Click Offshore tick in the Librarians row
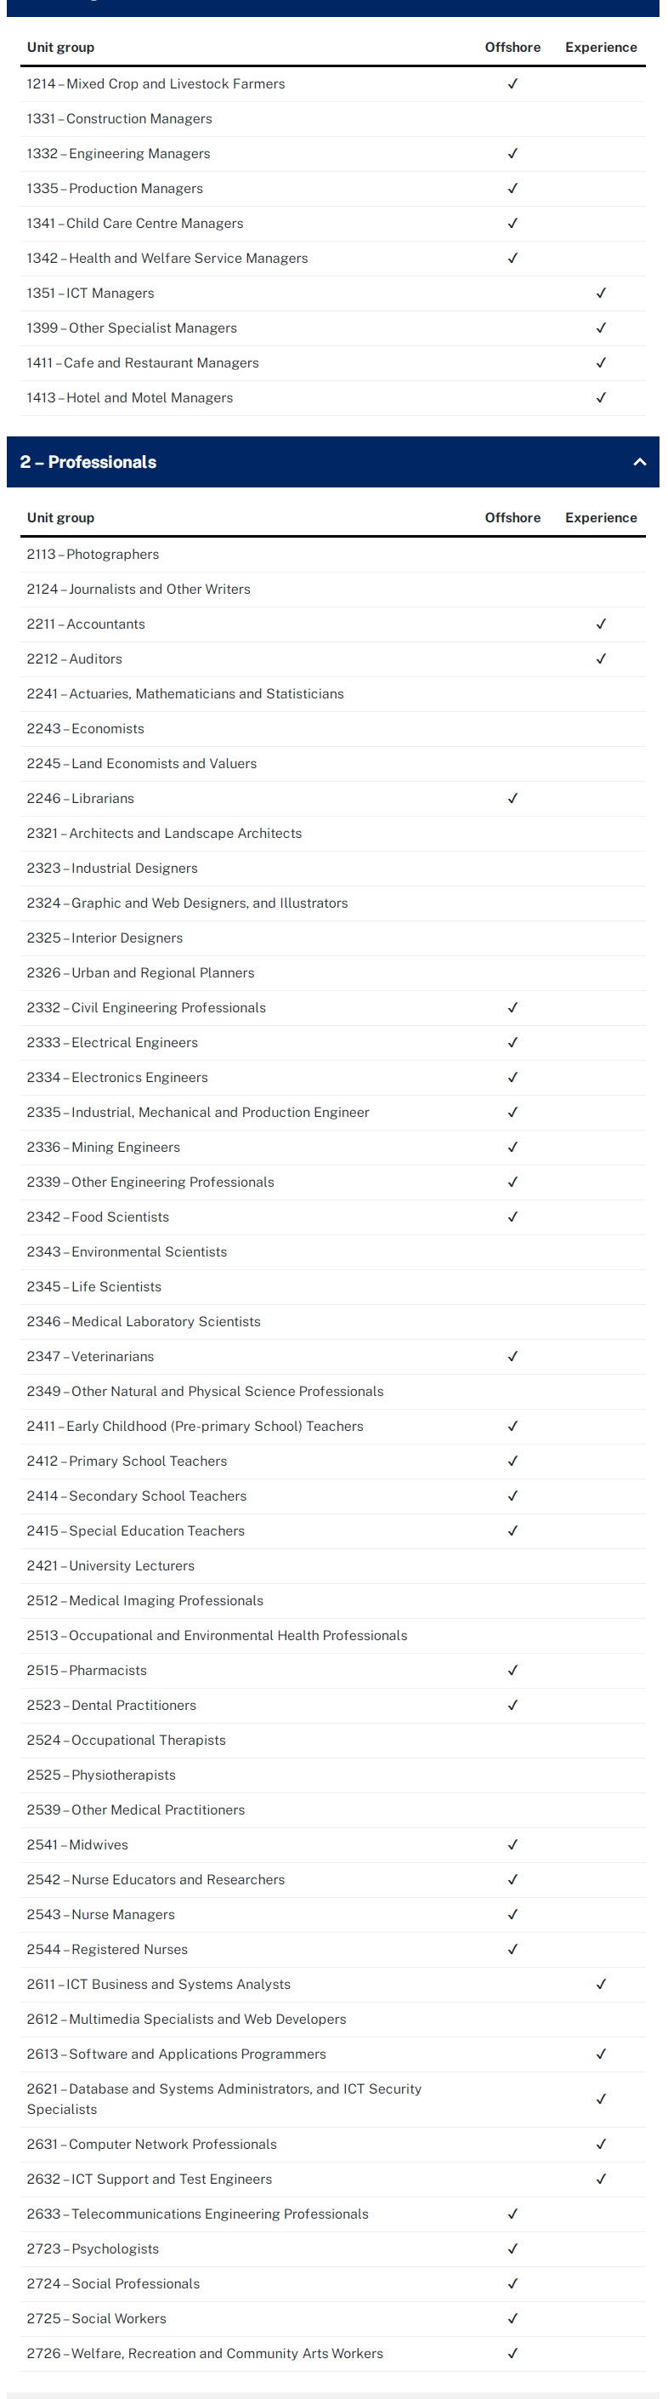This screenshot has width=668, height=2399. tap(512, 798)
